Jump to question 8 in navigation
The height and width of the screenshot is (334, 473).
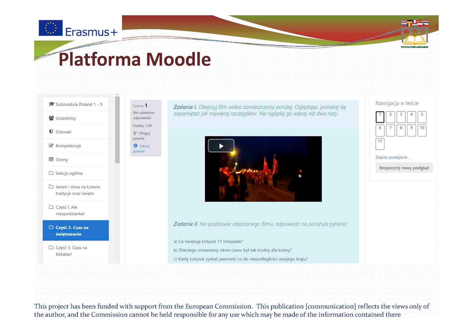[401, 131]
